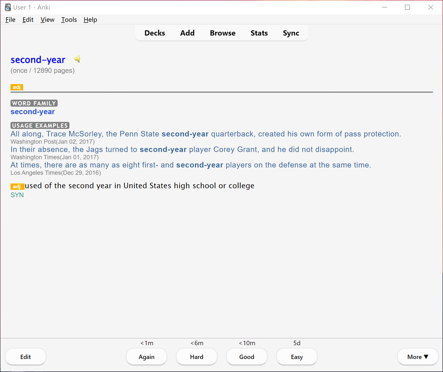
Task: Open the Help menu
Action: pyautogui.click(x=90, y=20)
